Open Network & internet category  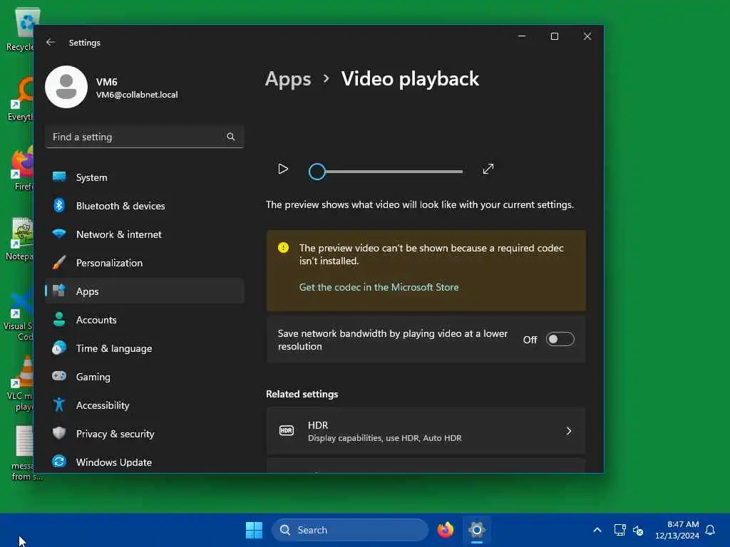(144, 234)
